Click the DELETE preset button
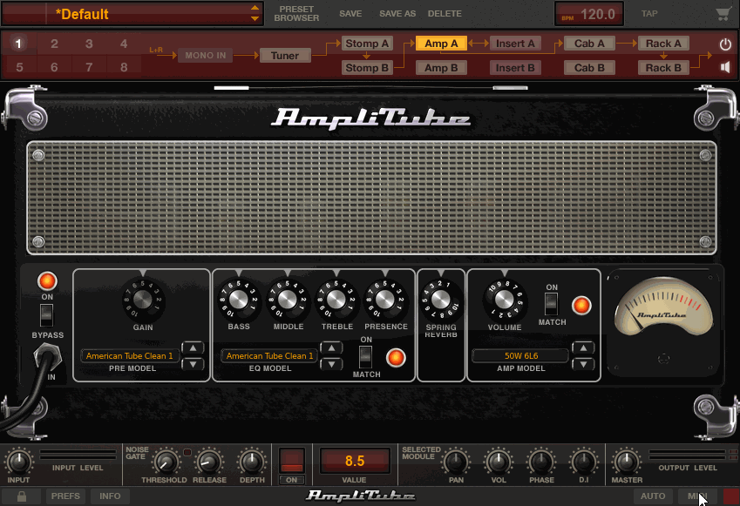The image size is (740, 506). (445, 14)
